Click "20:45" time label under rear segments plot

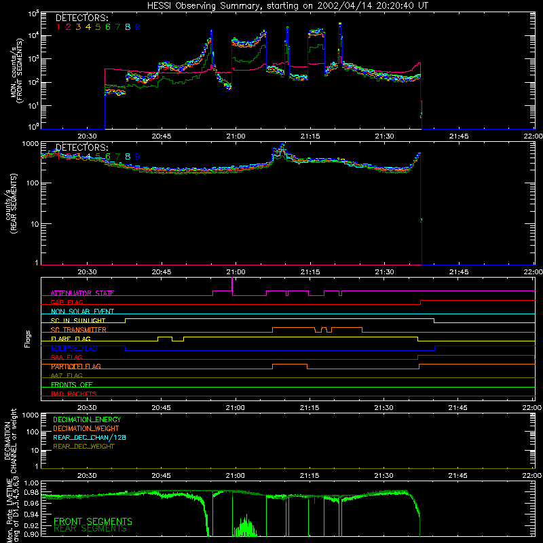[x=162, y=272]
